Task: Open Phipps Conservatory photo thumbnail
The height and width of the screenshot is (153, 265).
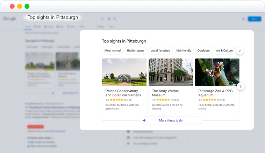Action: click(124, 72)
